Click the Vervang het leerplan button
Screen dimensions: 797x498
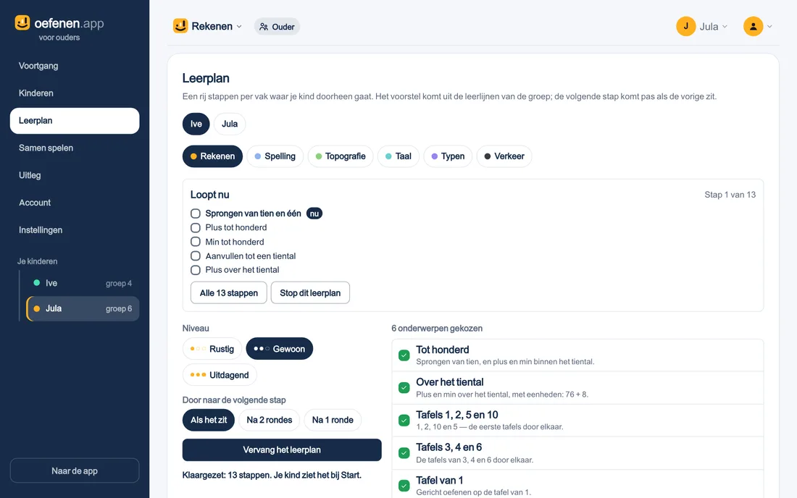(282, 450)
